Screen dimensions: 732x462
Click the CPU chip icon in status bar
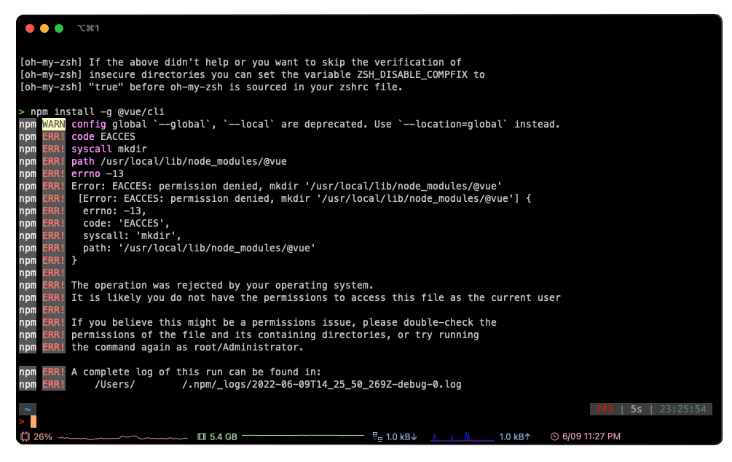[25, 436]
